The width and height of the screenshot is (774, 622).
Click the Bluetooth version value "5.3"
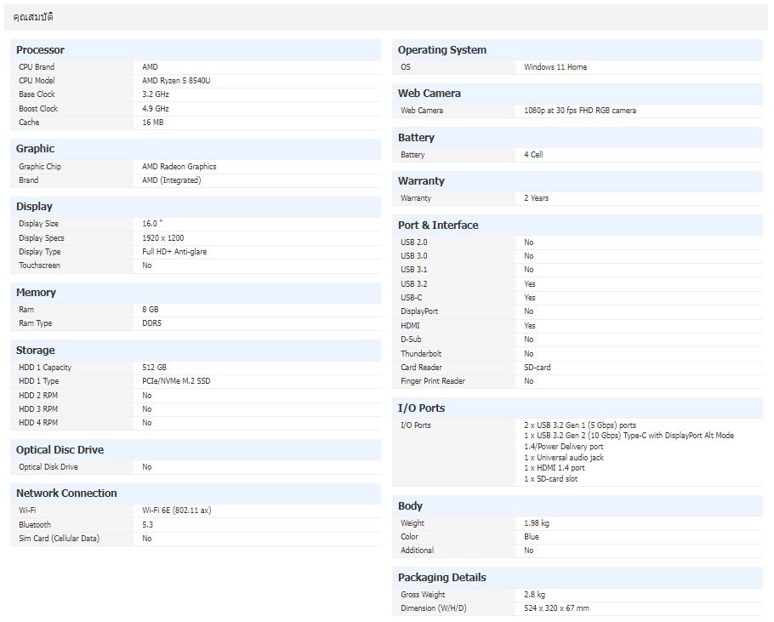pos(148,525)
